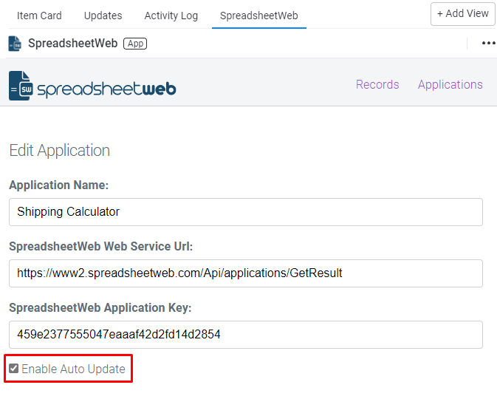Viewport: 497px width, 399px height.
Task: Open the Updates tab
Action: (103, 15)
